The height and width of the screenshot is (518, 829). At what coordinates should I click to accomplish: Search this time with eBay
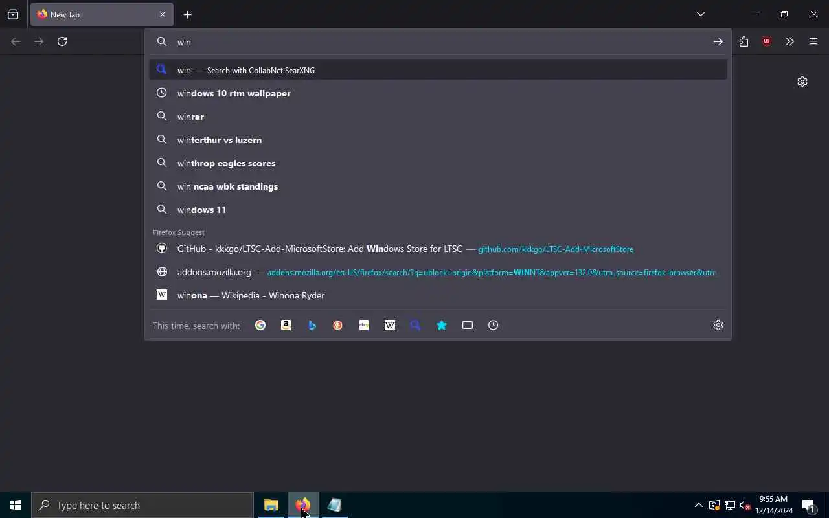[x=364, y=325]
